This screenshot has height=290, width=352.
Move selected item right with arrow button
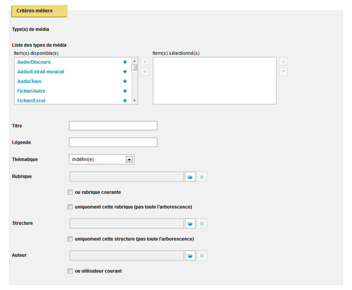[x=145, y=61]
